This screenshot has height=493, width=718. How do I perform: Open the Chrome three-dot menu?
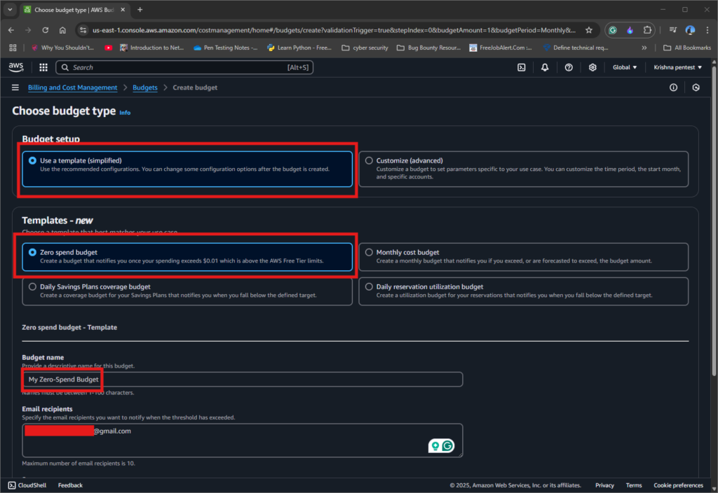(707, 30)
